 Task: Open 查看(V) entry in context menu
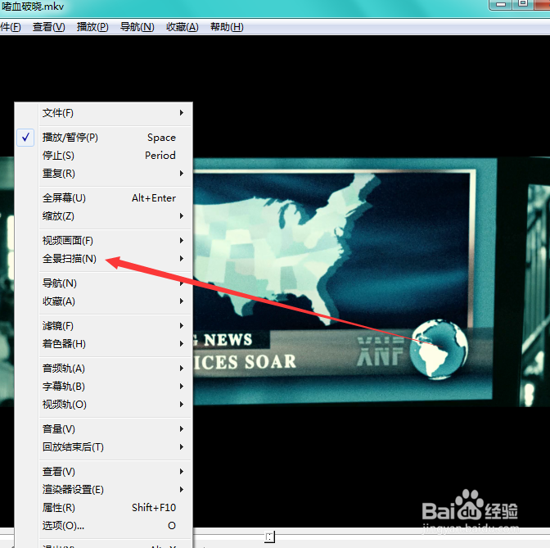tap(115, 472)
